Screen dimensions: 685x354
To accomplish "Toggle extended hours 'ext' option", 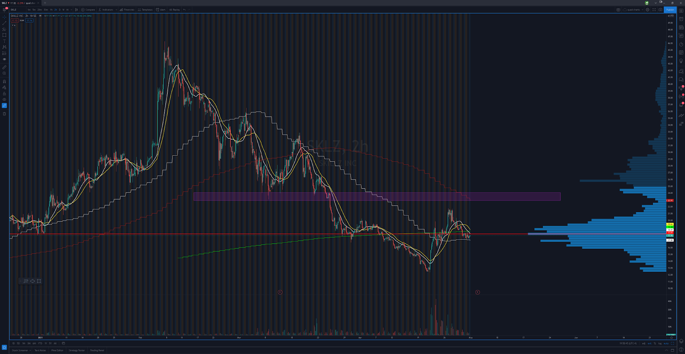I will [x=649, y=343].
